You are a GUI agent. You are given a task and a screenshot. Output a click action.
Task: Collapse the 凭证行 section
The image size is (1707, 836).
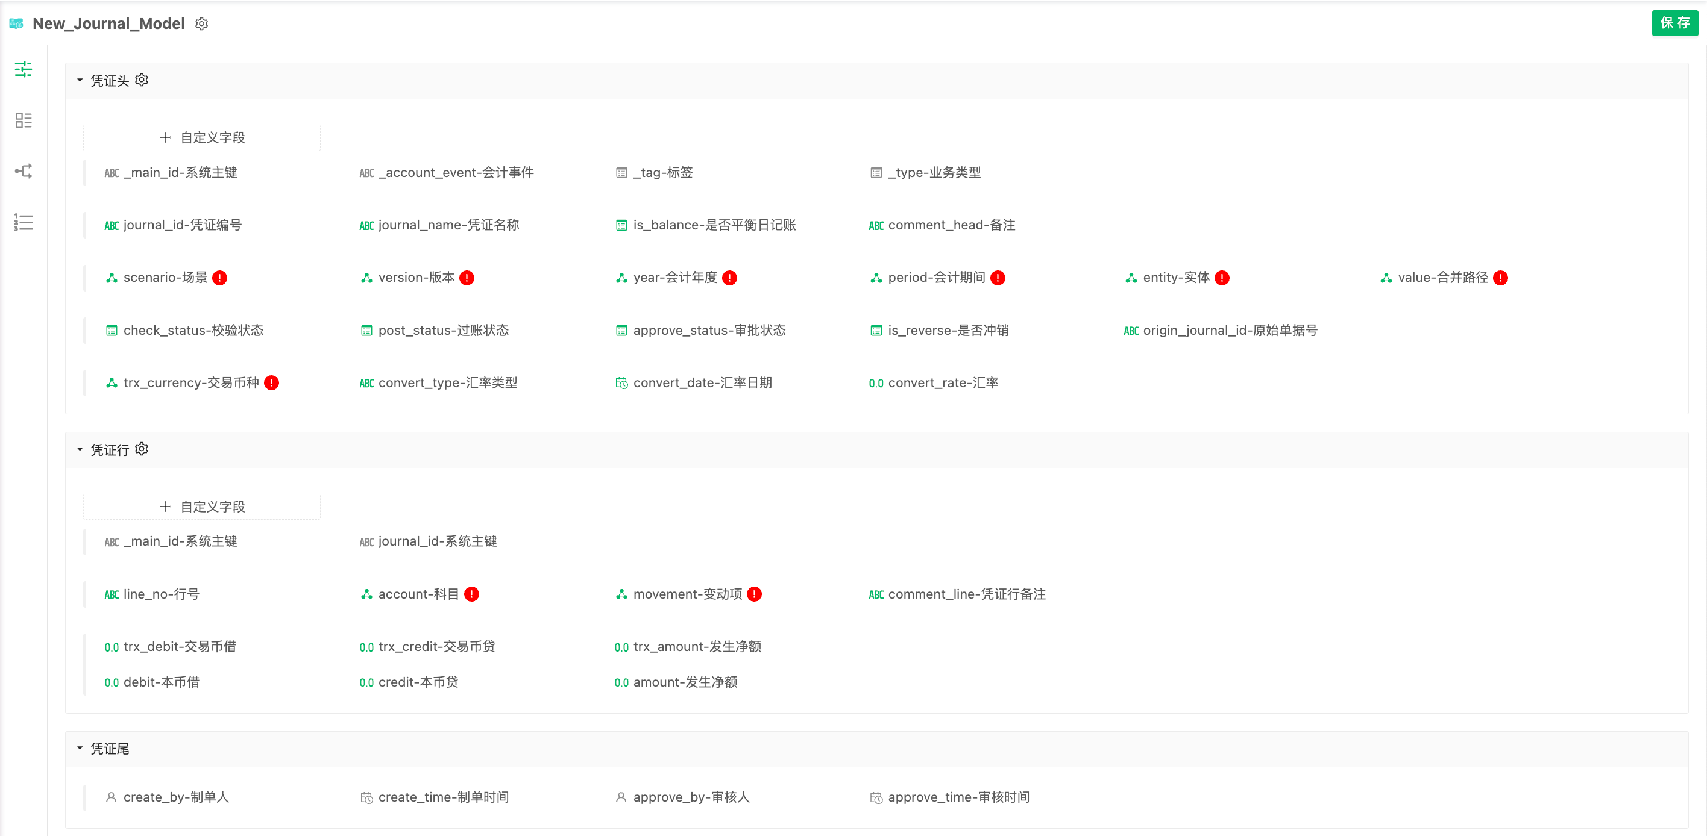(x=80, y=449)
